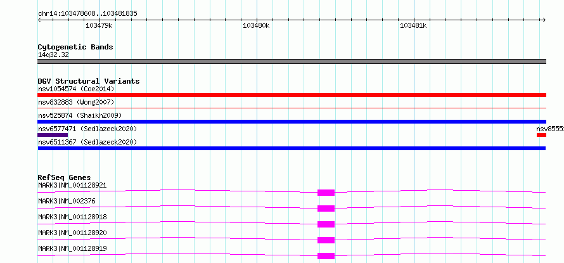Image resolution: width=564 pixels, height=263 pixels.
Task: Click the MARK3|NM_001128920 transcript label
Action: [x=72, y=233]
